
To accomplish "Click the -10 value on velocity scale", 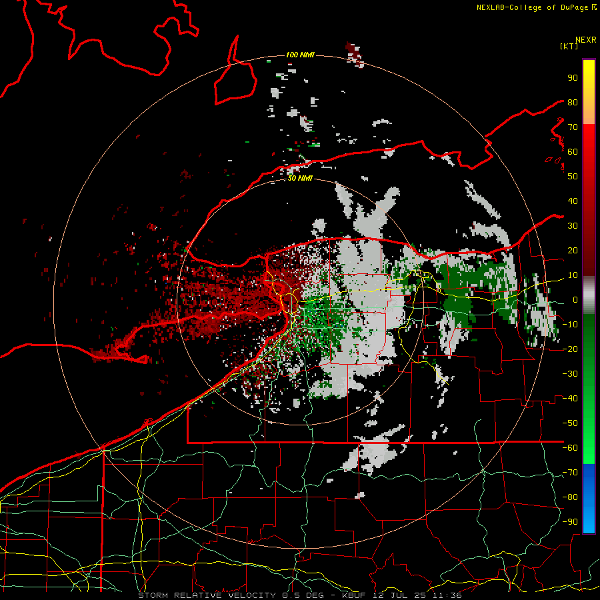I will [x=570, y=325].
